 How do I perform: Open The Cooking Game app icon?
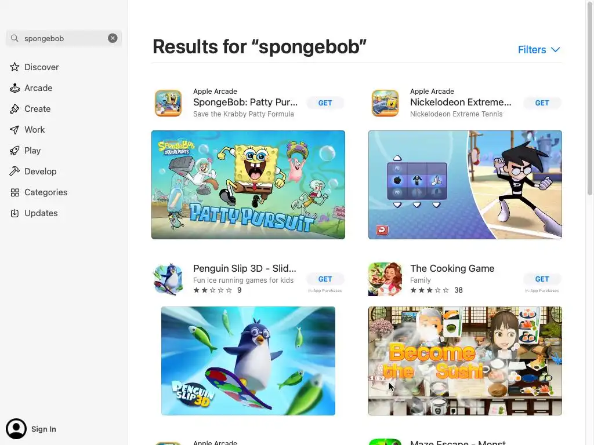pos(385,279)
